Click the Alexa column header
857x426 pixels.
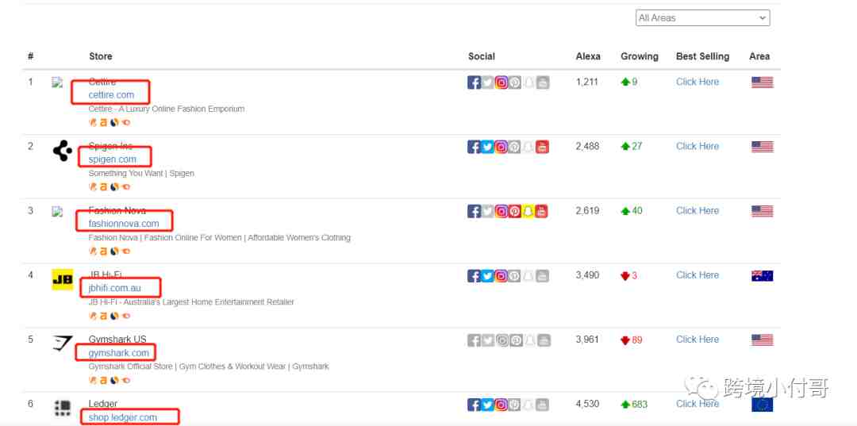coord(588,56)
